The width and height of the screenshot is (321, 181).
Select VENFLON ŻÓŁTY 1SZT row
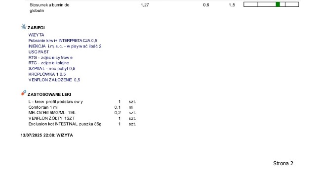[82, 118]
